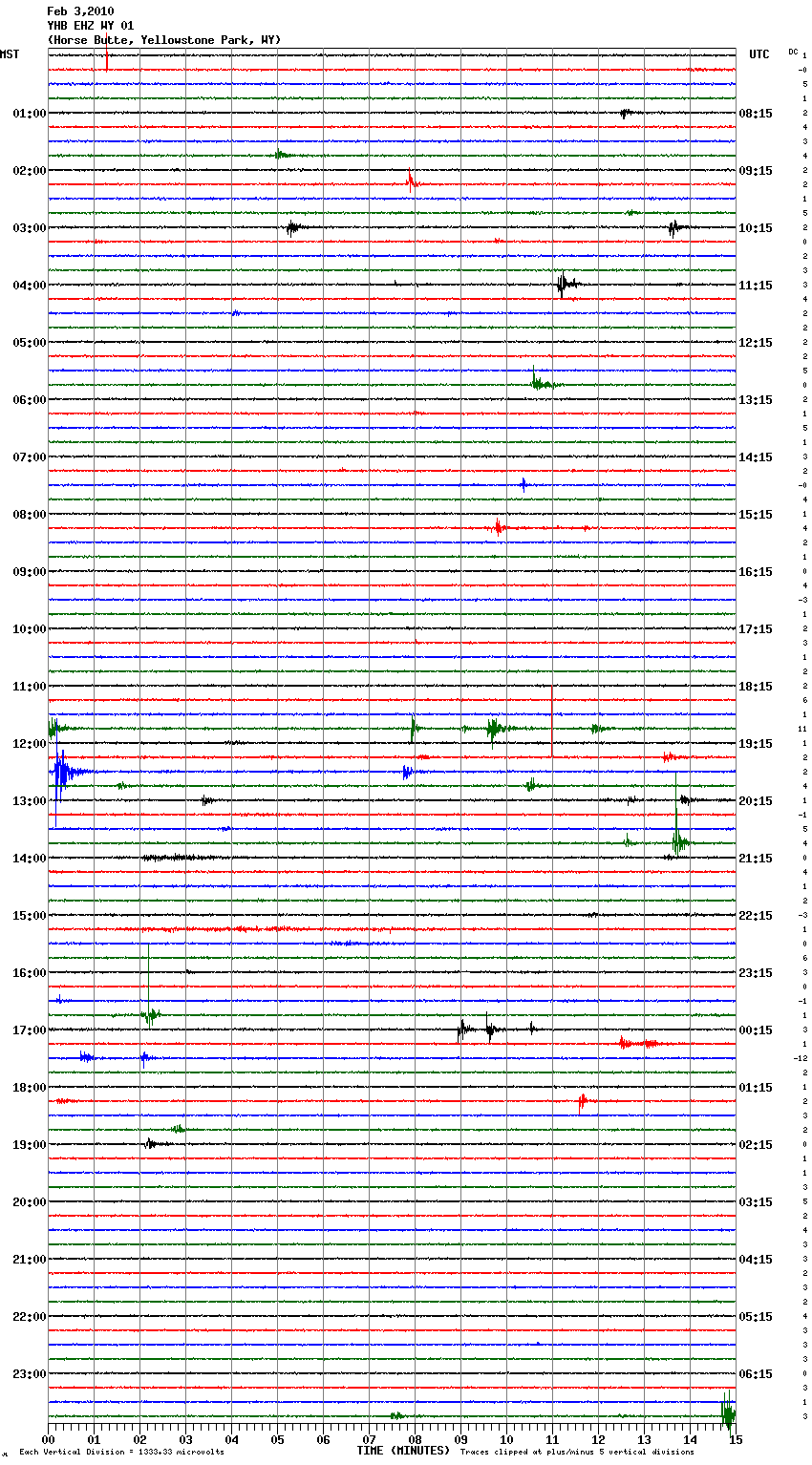This screenshot has width=812, height=1465.
Task: Click the 'UTC' timezone header
Action: click(x=759, y=54)
